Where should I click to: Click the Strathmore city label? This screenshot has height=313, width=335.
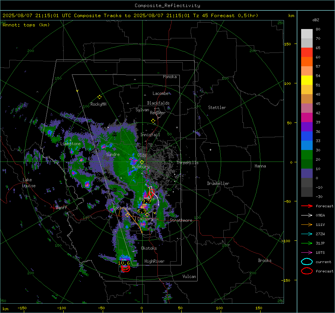181,220
